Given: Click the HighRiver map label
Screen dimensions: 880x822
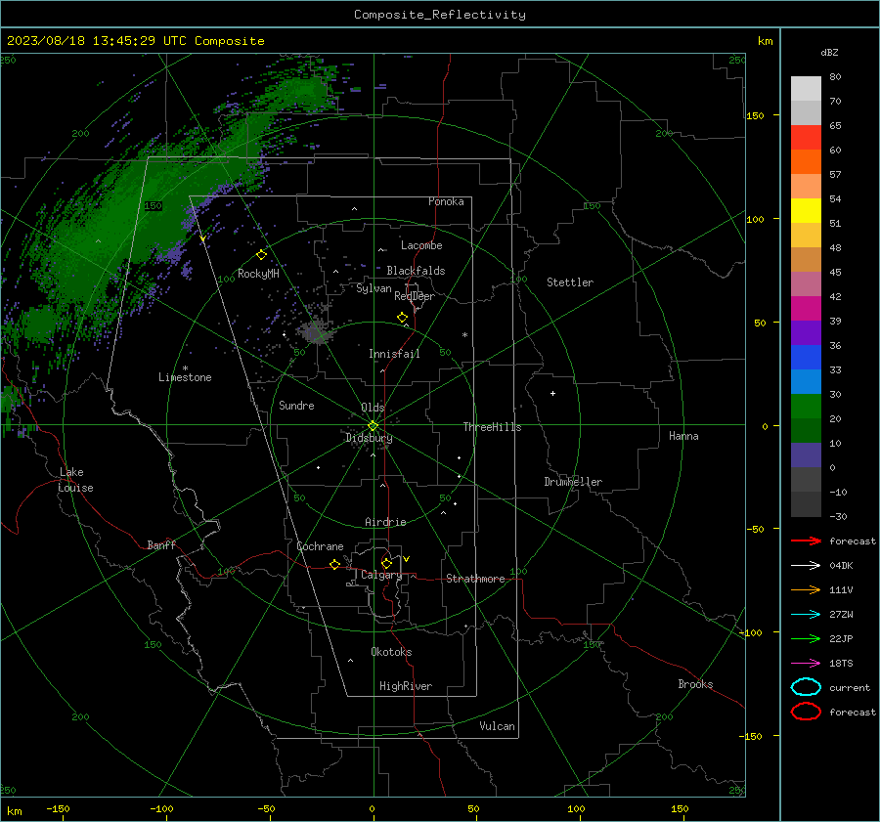Looking at the screenshot, I should 406,686.
